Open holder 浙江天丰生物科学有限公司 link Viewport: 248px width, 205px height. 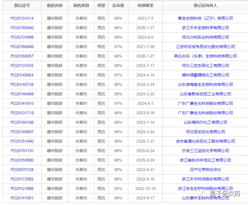(205, 28)
